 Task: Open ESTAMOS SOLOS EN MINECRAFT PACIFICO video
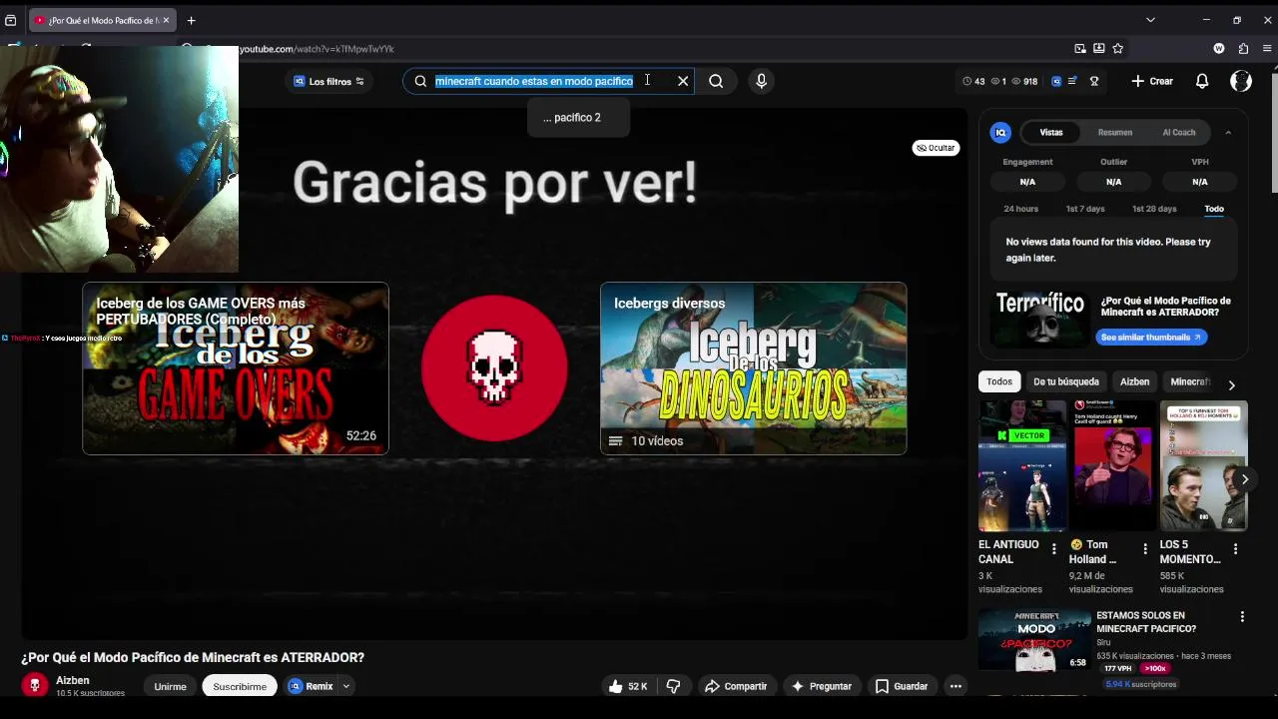pos(1146,622)
